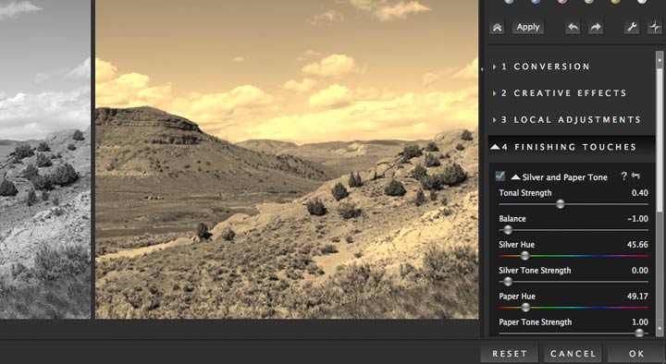This screenshot has width=666, height=364.
Task: Click the Balance slider handle
Action: pyautogui.click(x=508, y=230)
